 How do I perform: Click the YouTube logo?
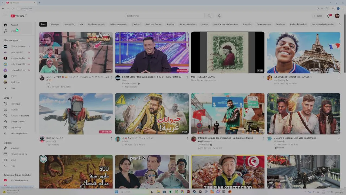(18, 16)
